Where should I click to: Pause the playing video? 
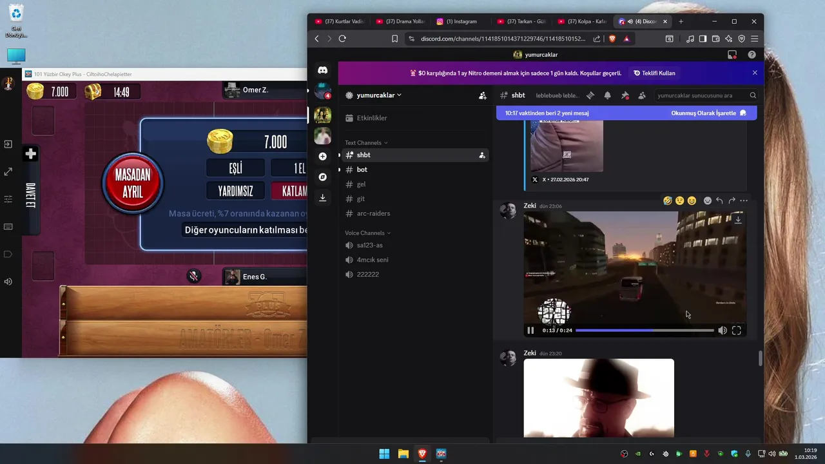(530, 330)
